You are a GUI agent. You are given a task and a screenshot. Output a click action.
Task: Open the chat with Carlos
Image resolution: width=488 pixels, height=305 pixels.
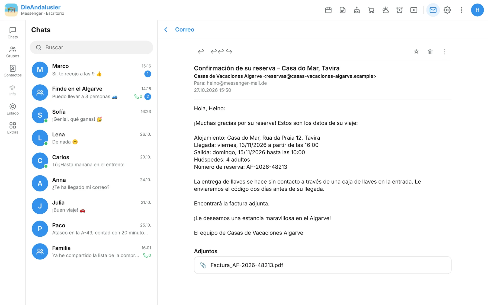(91, 160)
